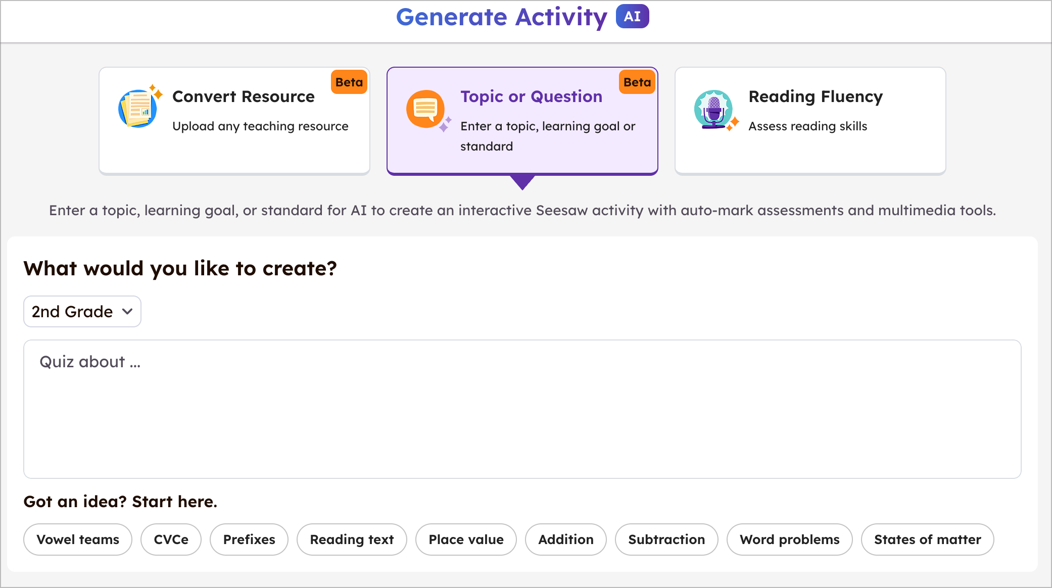
Task: Choose the Vowel teams suggestion chip
Action: click(x=78, y=540)
